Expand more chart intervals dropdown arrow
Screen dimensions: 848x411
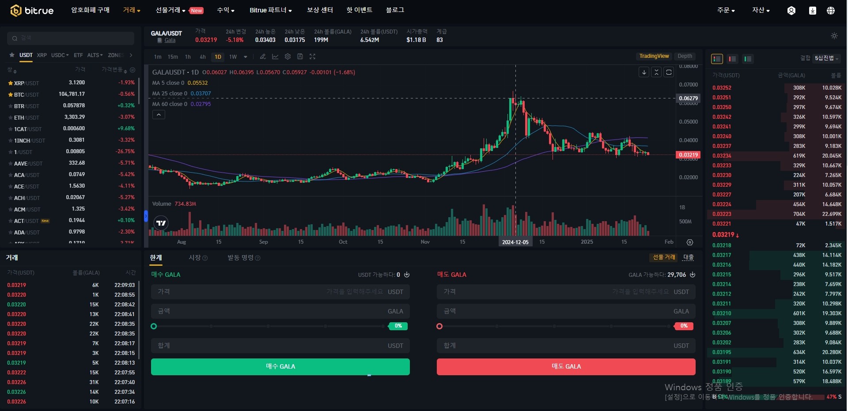pyautogui.click(x=246, y=57)
